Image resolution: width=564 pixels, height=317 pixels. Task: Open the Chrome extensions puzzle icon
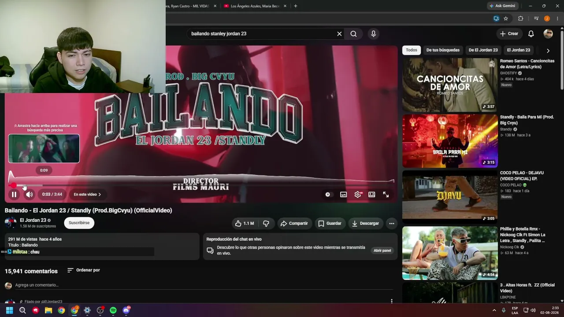pyautogui.click(x=520, y=18)
